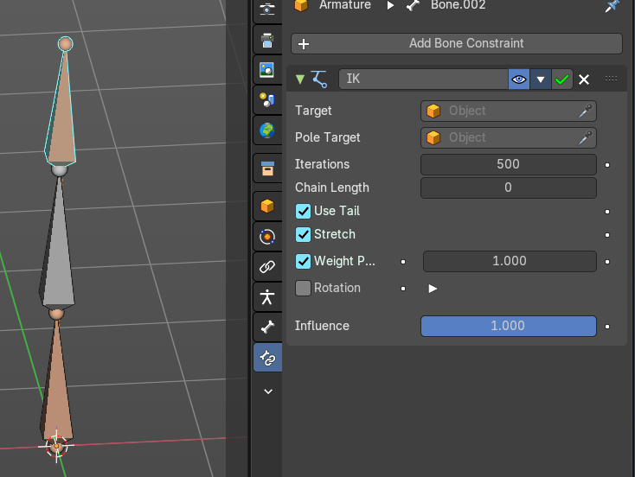Animate Influence property dot
This screenshot has width=635, height=477.
click(607, 327)
